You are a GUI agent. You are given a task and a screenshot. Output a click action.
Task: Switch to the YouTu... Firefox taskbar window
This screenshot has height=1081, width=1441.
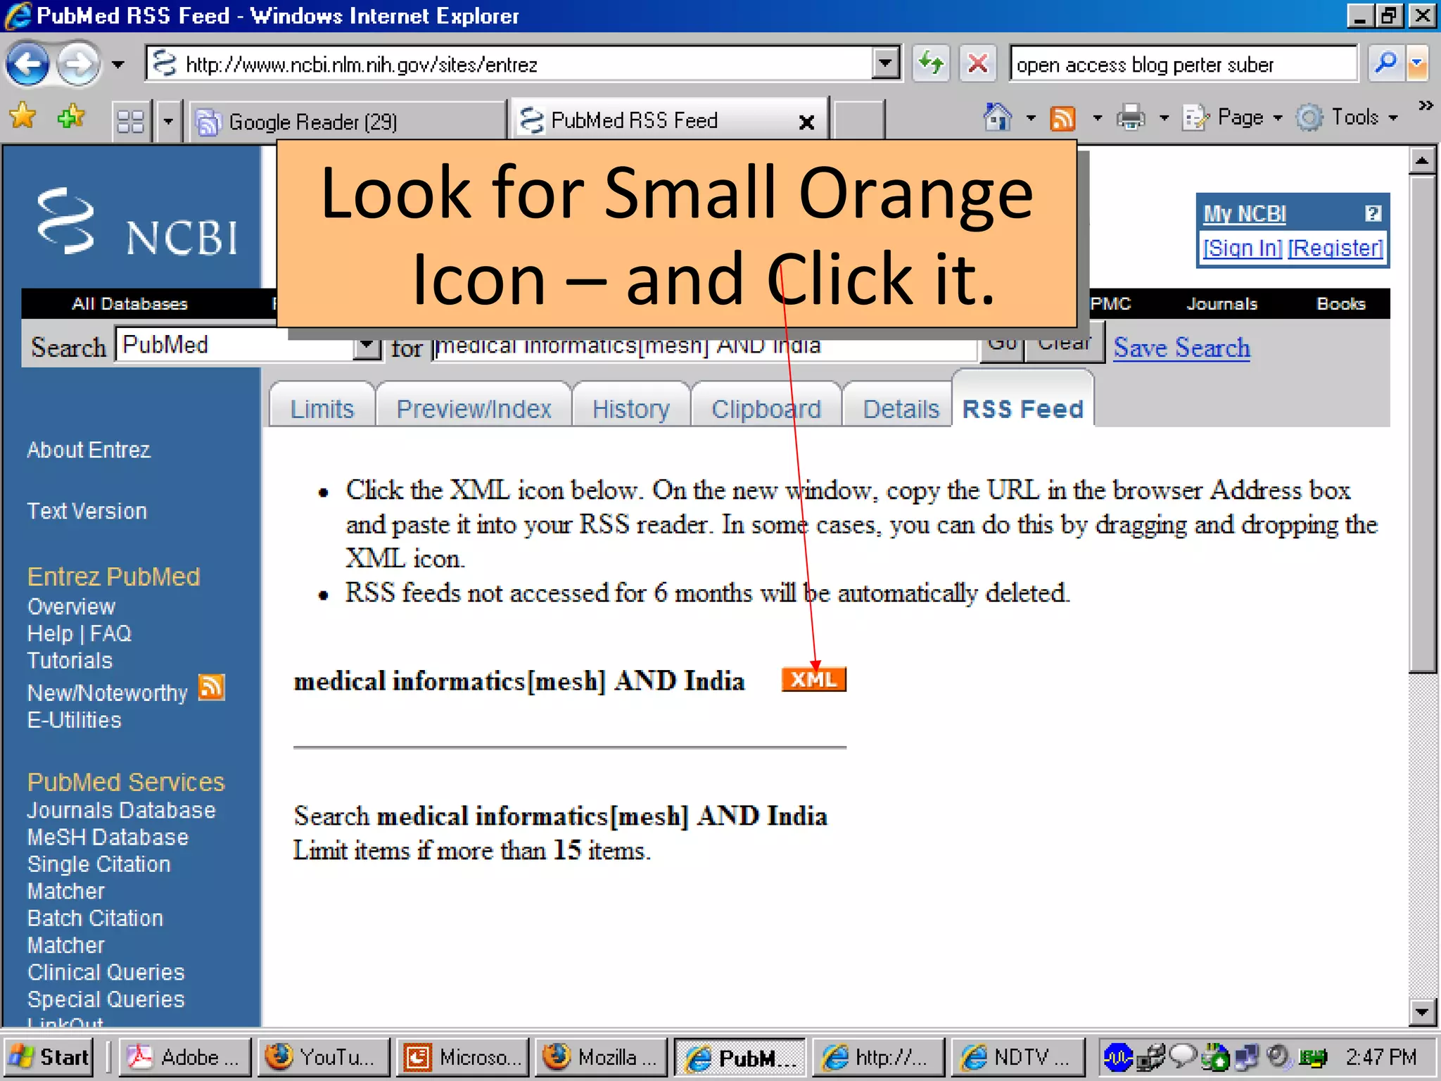[323, 1057]
